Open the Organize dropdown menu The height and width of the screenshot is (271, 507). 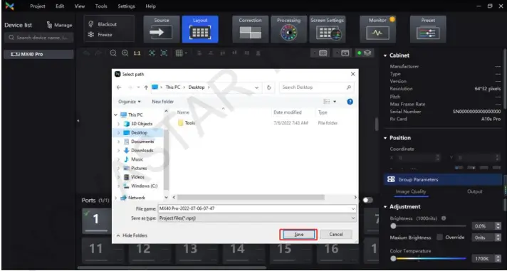130,102
